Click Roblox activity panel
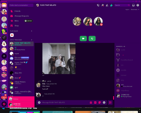 tap(21, 99)
